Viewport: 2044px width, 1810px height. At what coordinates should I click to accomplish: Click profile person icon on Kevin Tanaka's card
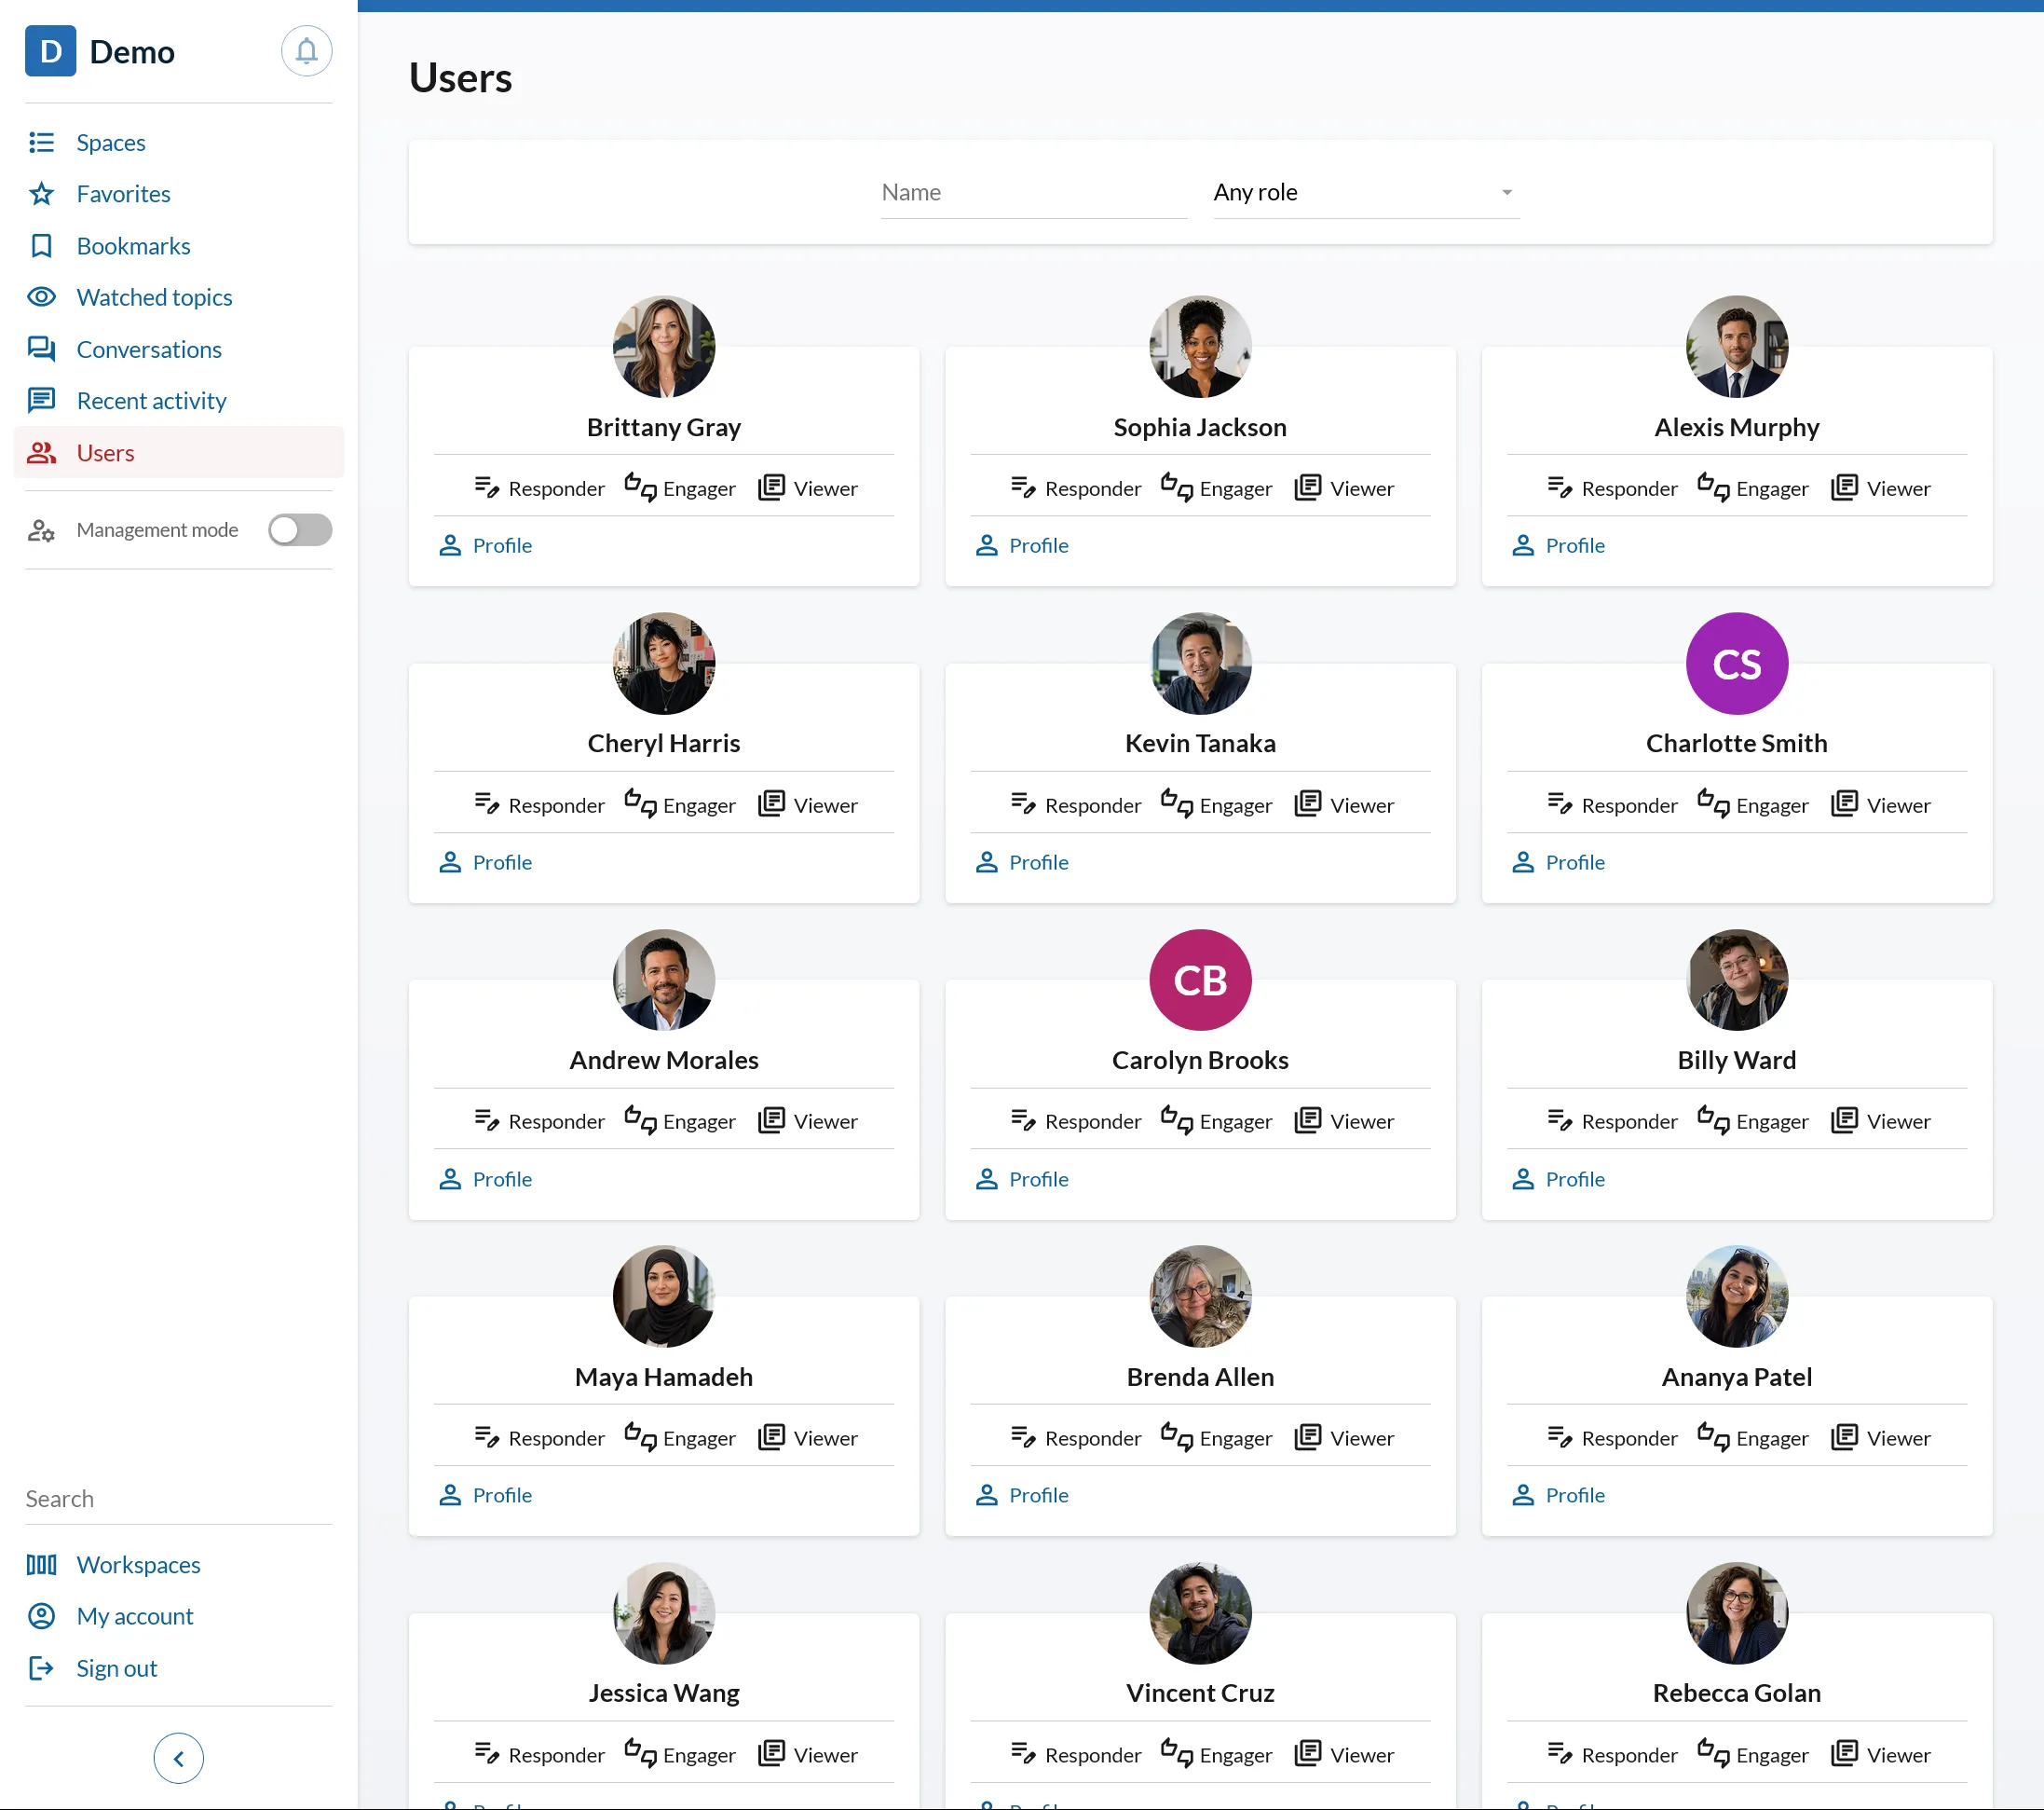[x=987, y=861]
